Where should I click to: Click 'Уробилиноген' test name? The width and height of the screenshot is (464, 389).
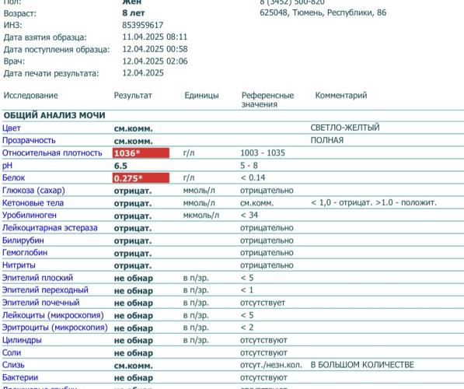[29, 215]
